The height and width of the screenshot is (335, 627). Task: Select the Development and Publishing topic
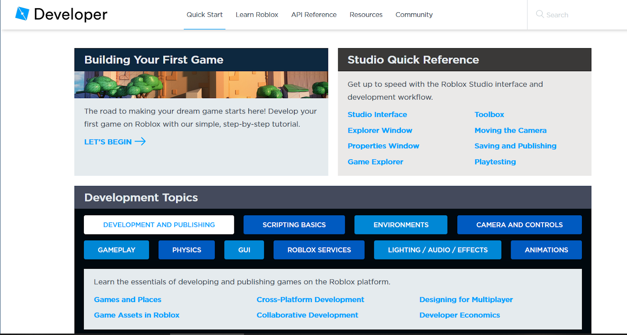tap(159, 225)
